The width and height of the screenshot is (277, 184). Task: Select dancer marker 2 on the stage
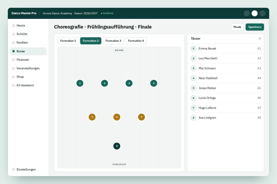(105, 83)
